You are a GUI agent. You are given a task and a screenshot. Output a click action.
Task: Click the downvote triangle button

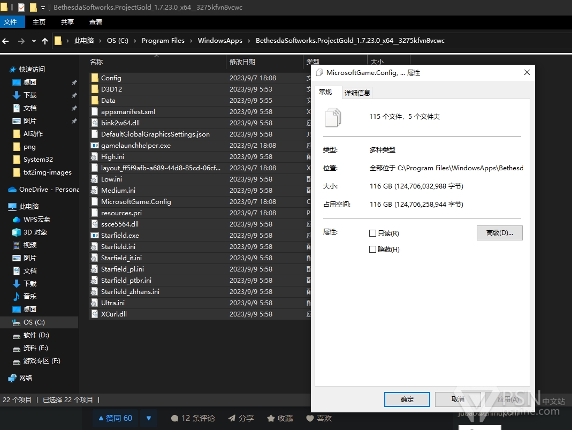[x=149, y=418]
